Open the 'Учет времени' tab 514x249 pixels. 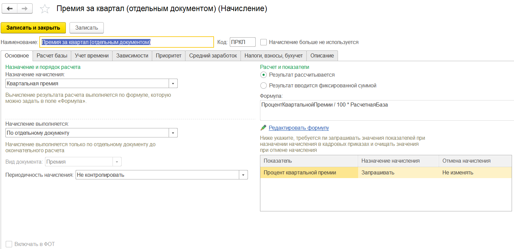click(92, 56)
